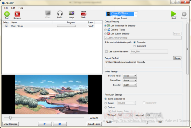The width and height of the screenshot is (191, 128).
Task: Click the Progress column header
Action: [x=71, y=22]
